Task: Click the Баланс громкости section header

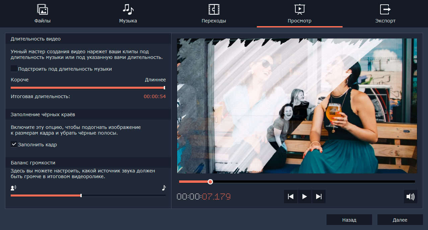Action: pos(88,163)
